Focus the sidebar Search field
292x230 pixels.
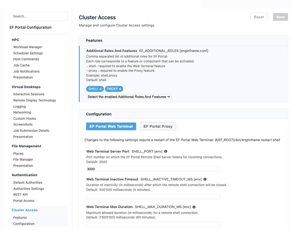click(x=39, y=16)
